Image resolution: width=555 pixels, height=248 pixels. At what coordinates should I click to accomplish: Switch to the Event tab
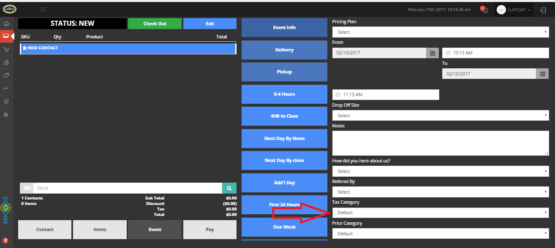(155, 229)
